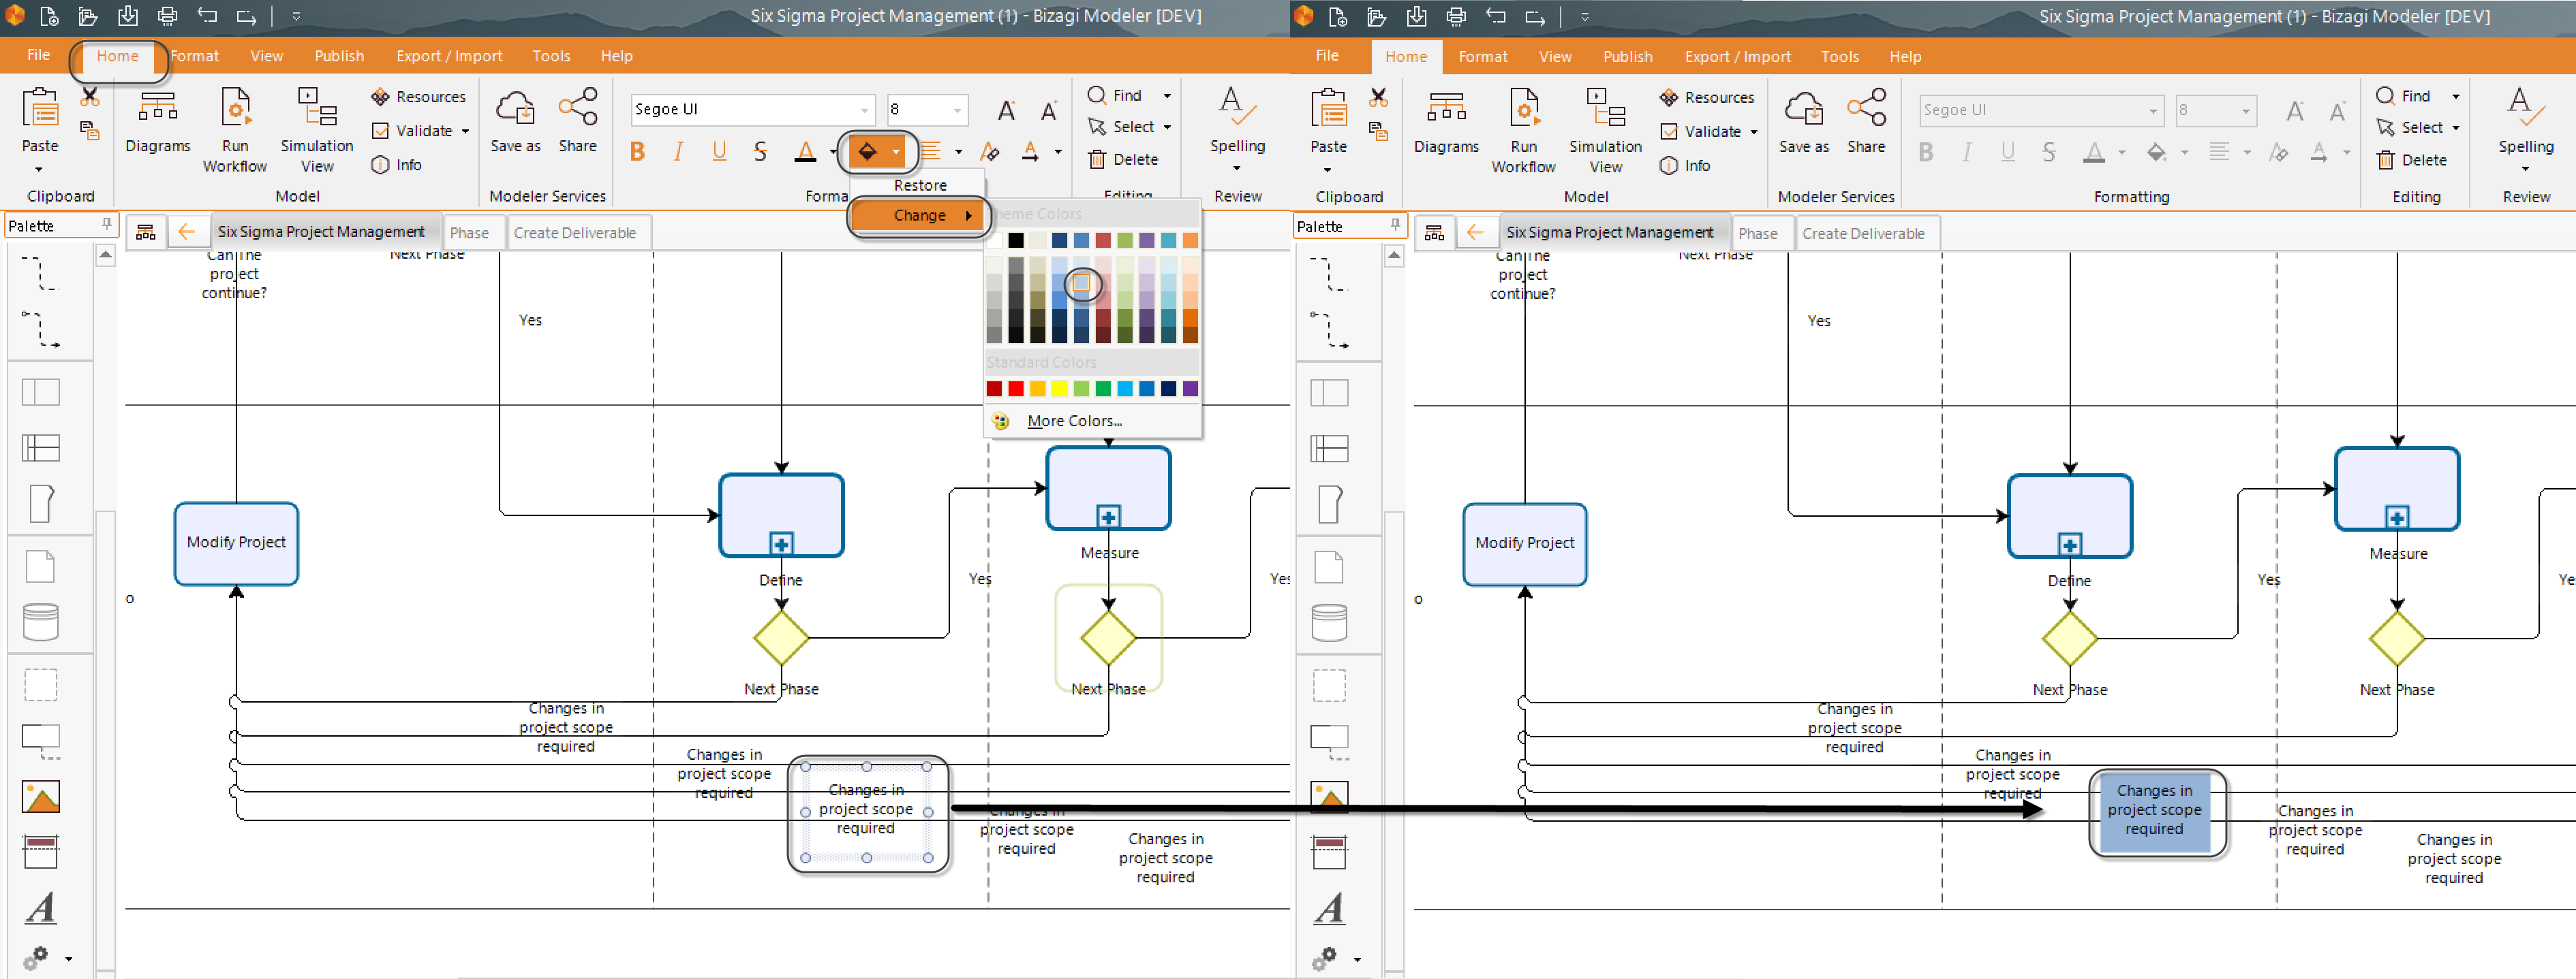Click clear formatting eraser icon, left window
This screenshot has width=2576, height=979.
990,152
